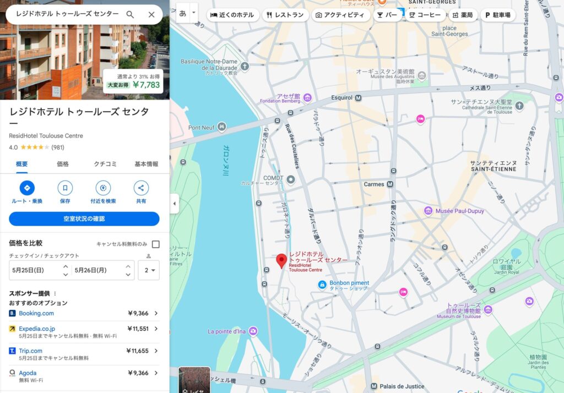Switch to the 基本情報 tab

click(x=147, y=165)
